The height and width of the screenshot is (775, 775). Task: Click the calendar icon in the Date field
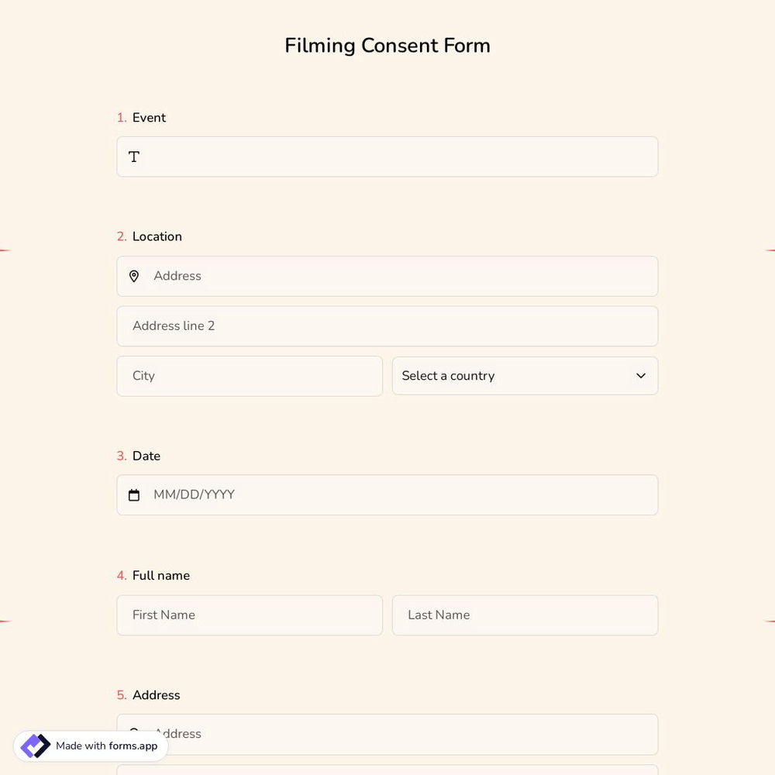133,494
